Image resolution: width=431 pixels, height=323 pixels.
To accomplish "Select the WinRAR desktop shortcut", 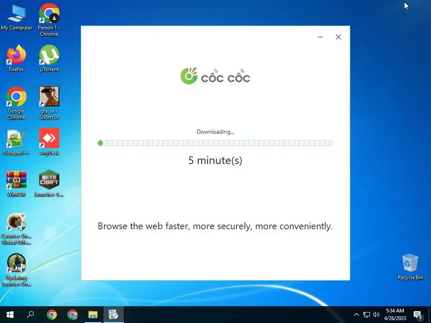I will tap(16, 183).
